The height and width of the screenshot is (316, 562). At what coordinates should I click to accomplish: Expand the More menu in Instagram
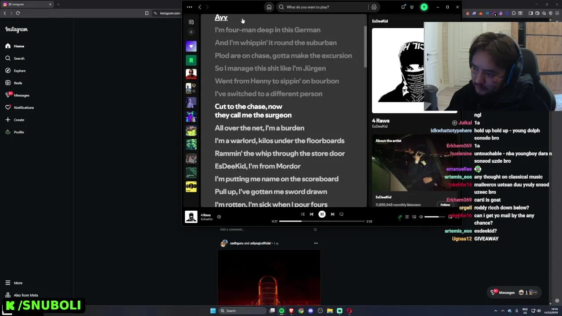tap(14, 283)
